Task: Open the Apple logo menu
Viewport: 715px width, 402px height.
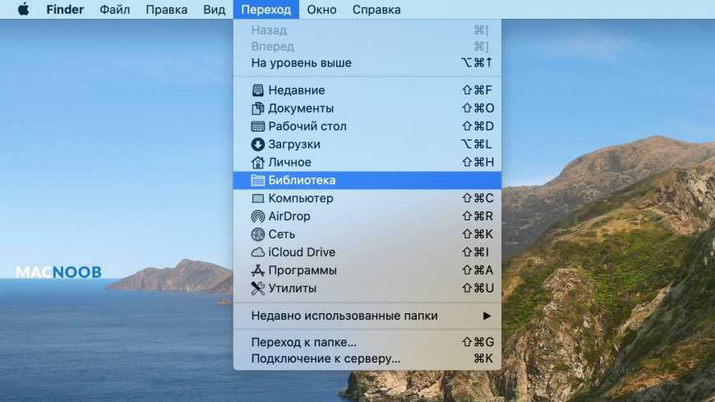Action: [23, 9]
